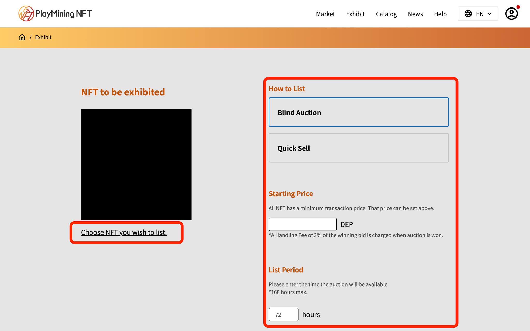530x331 pixels.
Task: Click the PlayMining NFT logo icon
Action: point(26,14)
